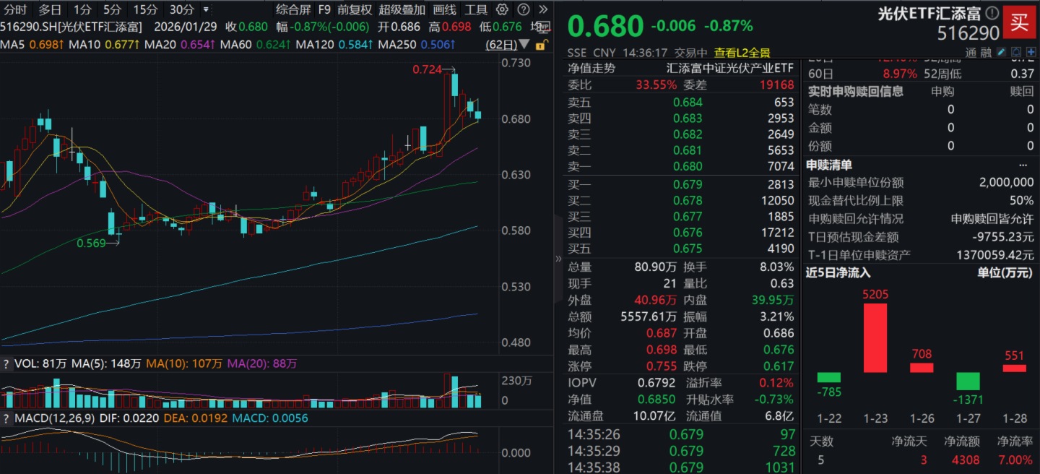Click 近5日净流入 section header
1040x474 pixels.
pos(838,273)
